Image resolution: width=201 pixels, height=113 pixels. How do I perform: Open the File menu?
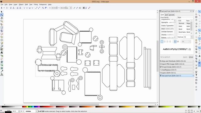(2, 4)
